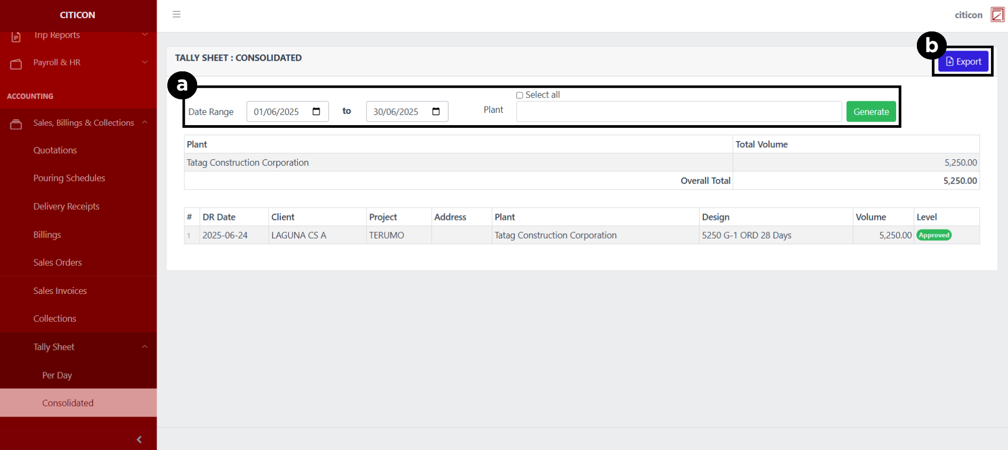Expand the Trip Reports menu chevron

(x=144, y=35)
